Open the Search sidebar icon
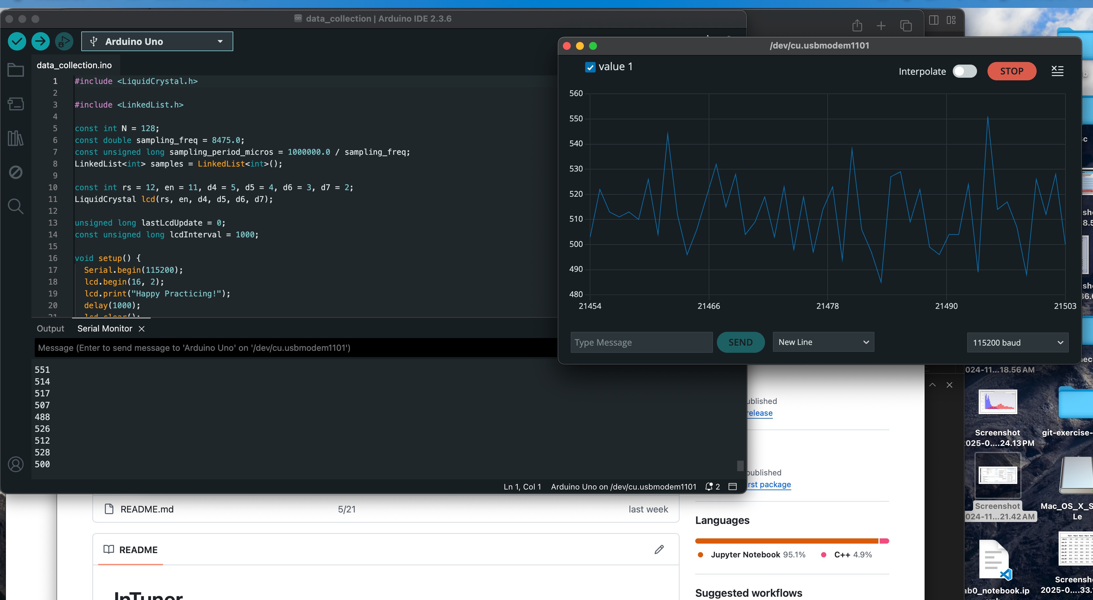This screenshot has width=1093, height=600. point(16,206)
